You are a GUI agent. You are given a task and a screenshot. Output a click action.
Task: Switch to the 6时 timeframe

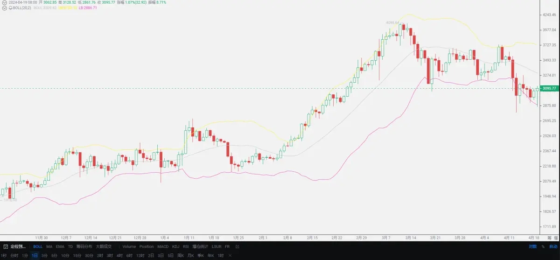pyautogui.click(x=129, y=255)
